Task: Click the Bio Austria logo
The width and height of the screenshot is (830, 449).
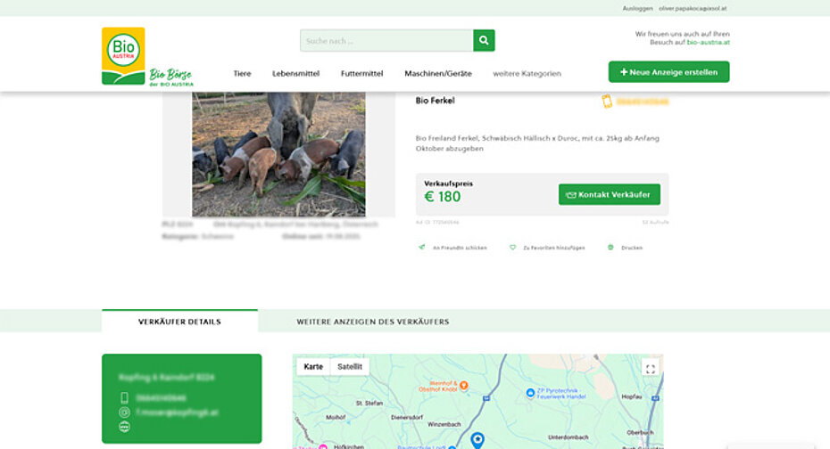Action: point(123,55)
